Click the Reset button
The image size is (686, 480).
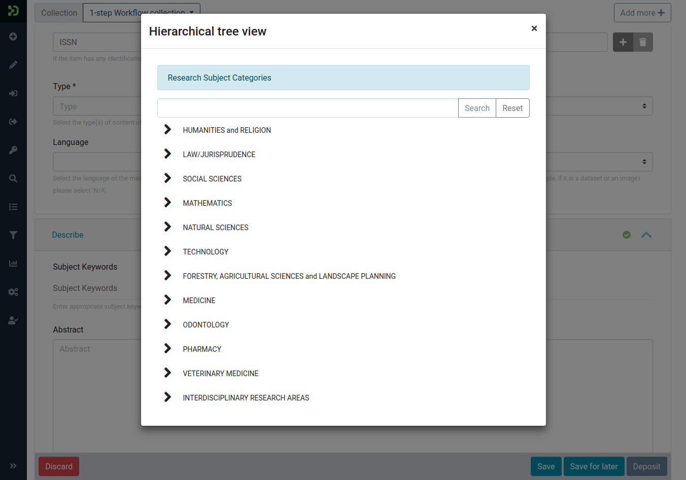pos(512,108)
